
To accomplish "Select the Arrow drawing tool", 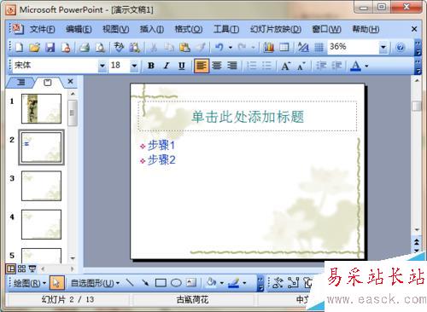I will coord(145,283).
